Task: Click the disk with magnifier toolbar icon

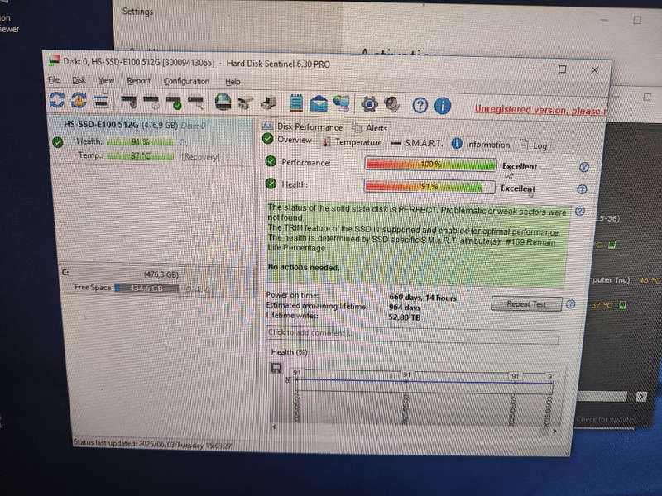Action: (x=195, y=103)
